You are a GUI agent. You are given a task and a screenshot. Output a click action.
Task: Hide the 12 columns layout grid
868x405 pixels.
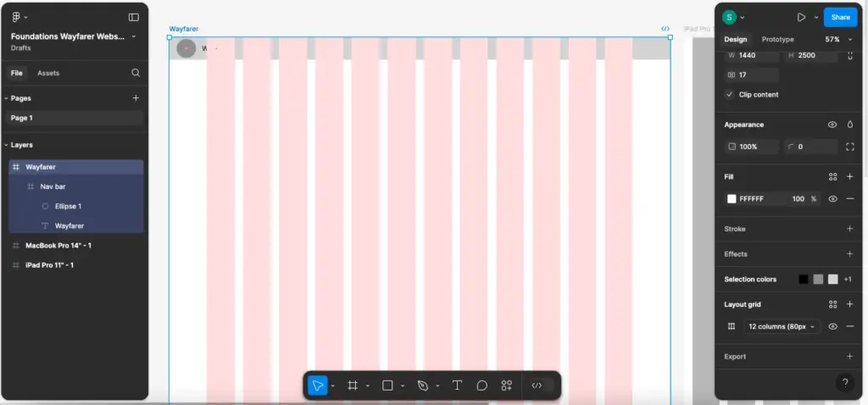(832, 326)
